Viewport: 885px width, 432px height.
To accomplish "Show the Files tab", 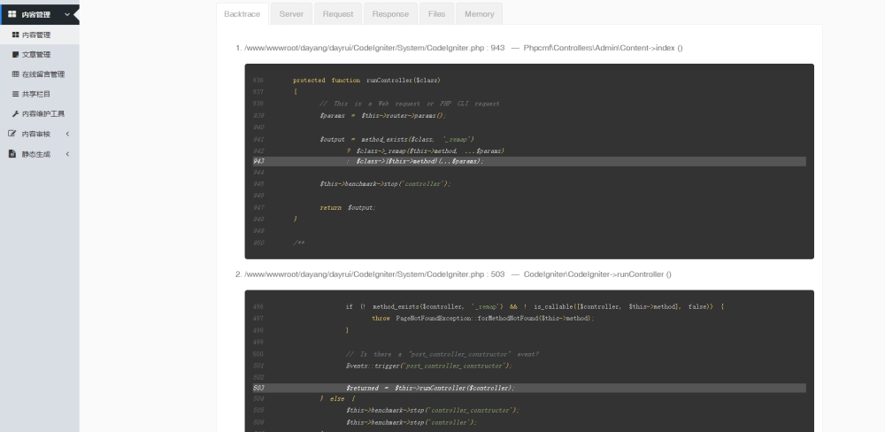I will [436, 14].
